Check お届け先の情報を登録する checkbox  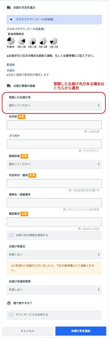[x=11, y=235]
